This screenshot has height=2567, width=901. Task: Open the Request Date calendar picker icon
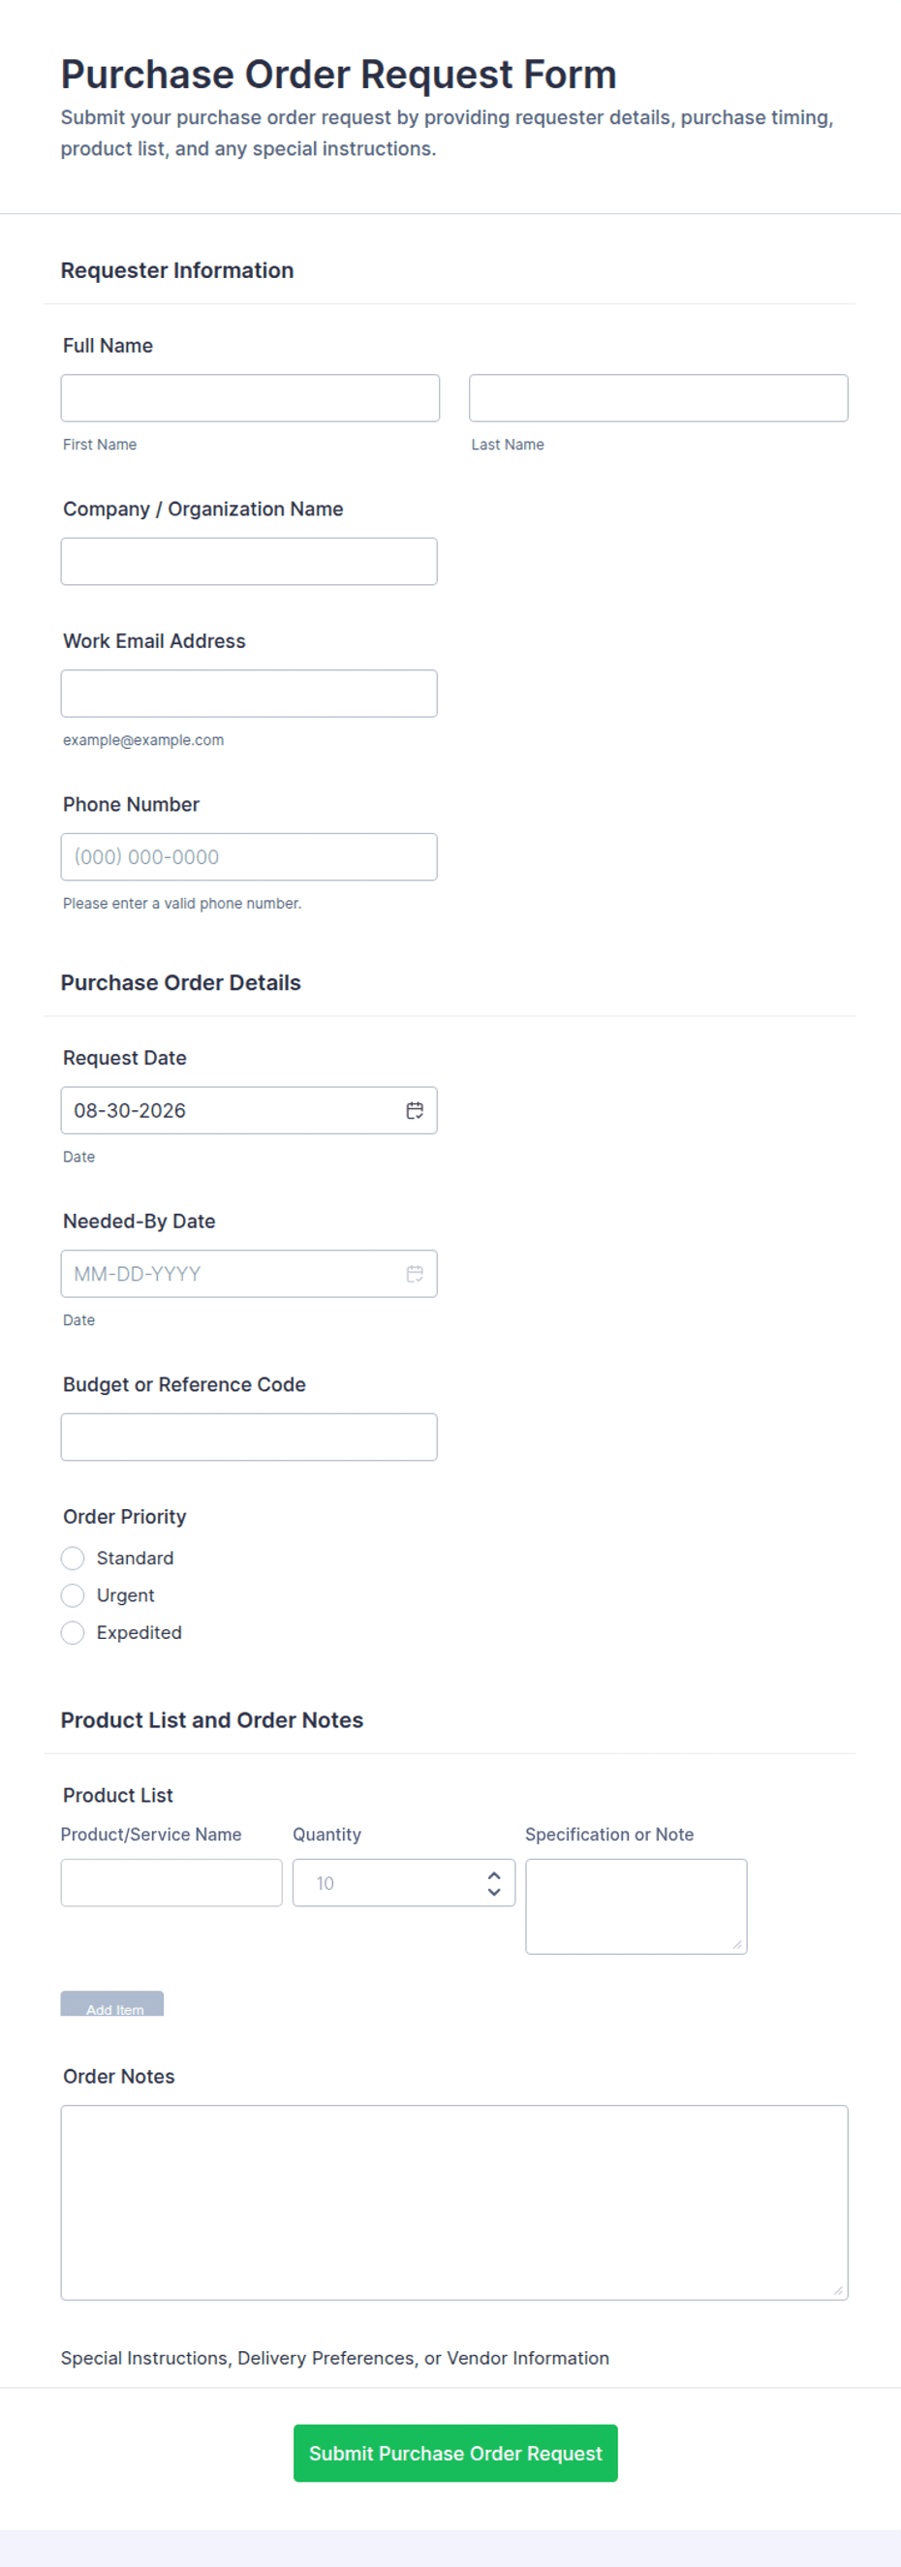(415, 1110)
